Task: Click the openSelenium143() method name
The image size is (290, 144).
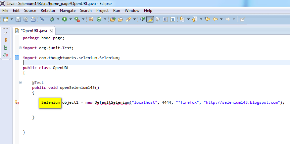Action: 79,88
